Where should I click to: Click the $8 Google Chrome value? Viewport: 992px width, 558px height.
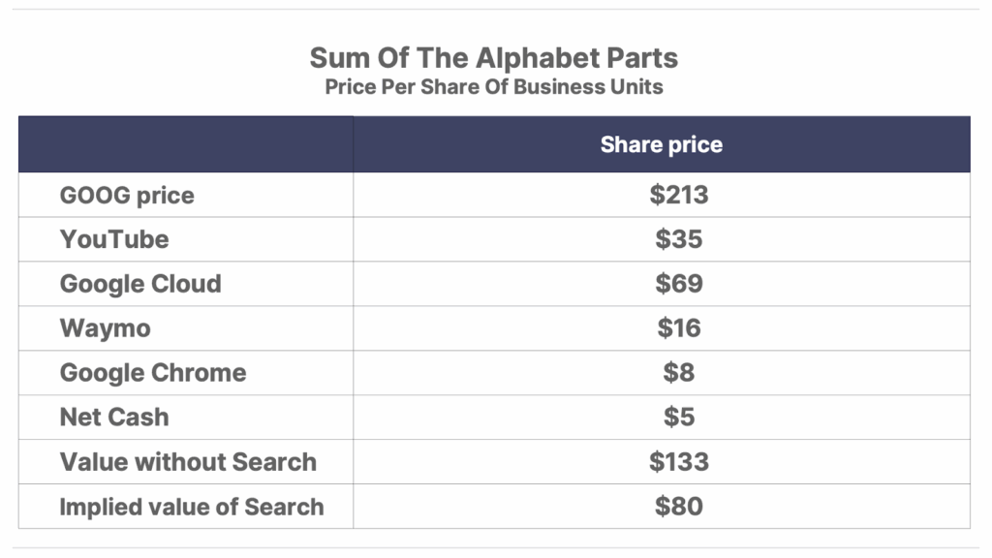coord(679,373)
